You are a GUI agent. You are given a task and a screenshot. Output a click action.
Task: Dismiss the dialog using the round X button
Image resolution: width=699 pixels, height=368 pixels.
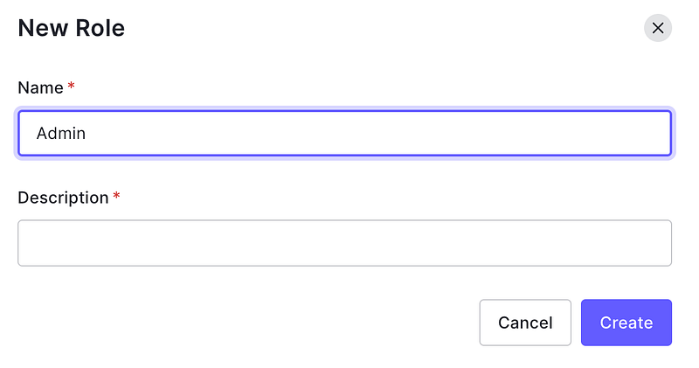(x=658, y=28)
